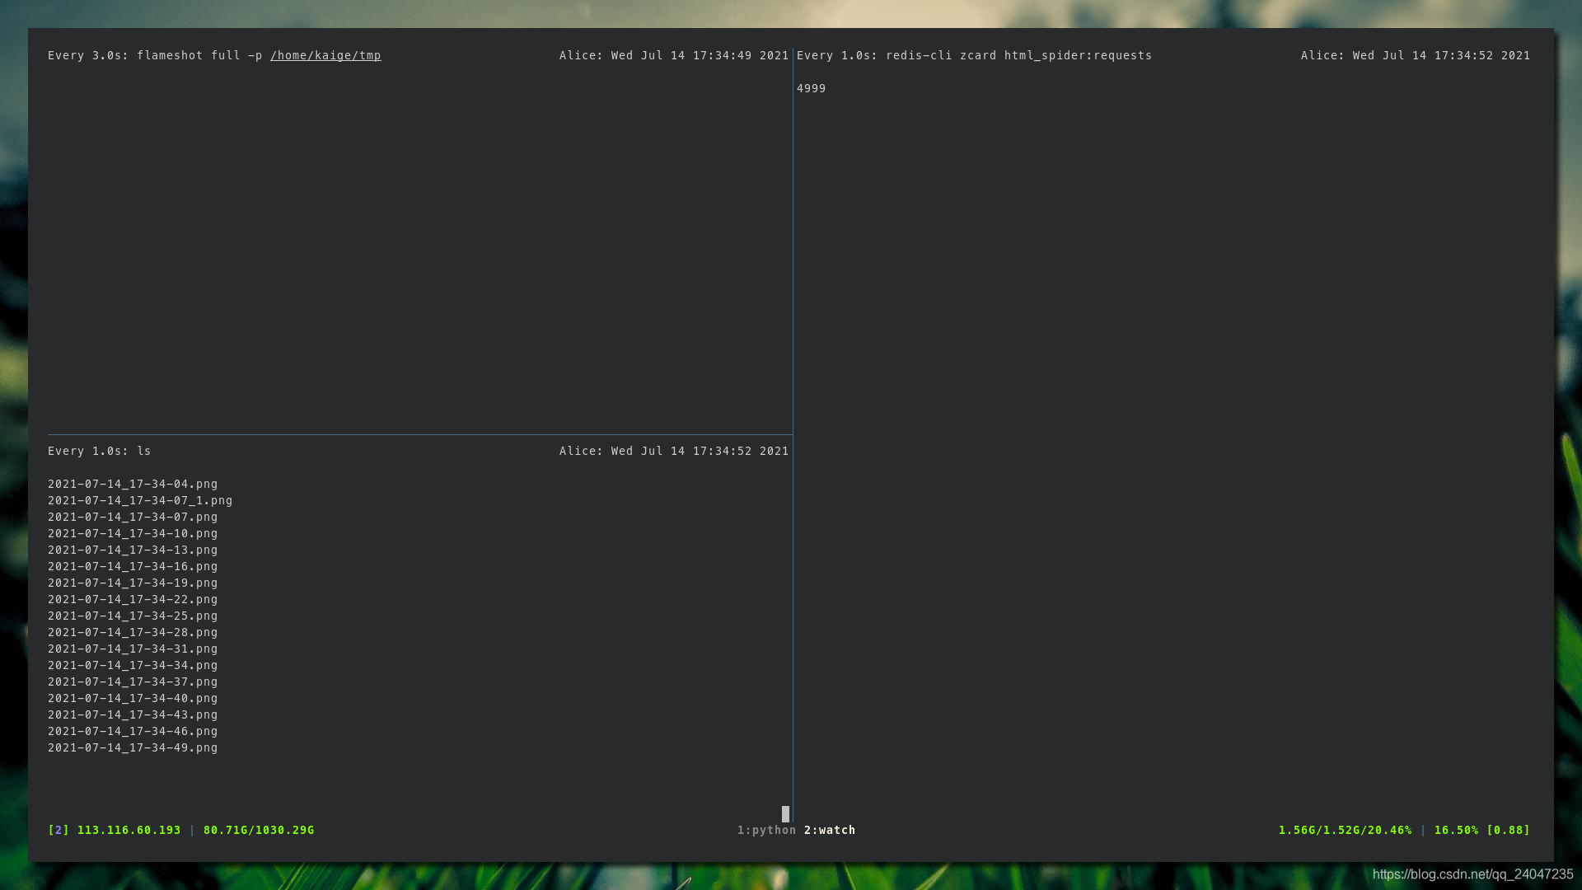Click the [2] session indicator in status bar

point(59,830)
